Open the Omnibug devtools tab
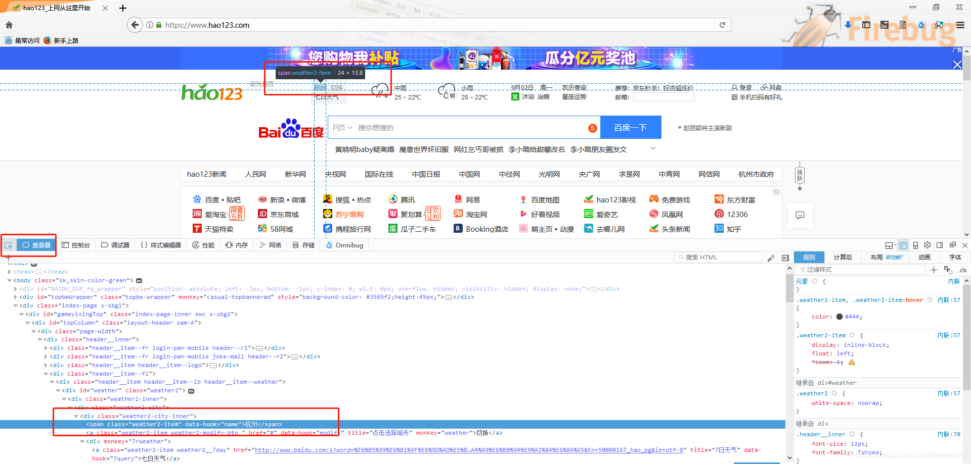This screenshot has height=464, width=971. [x=344, y=245]
